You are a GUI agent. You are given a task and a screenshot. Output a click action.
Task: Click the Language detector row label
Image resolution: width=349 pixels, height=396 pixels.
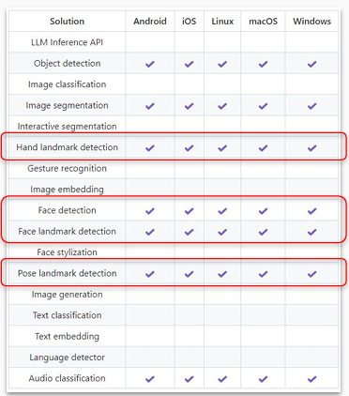pos(68,358)
